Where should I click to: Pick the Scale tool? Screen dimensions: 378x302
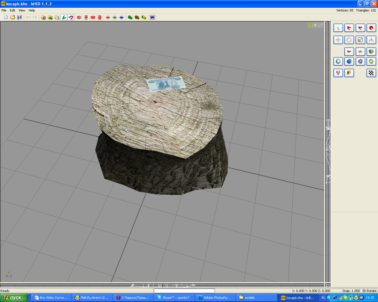pos(360,40)
